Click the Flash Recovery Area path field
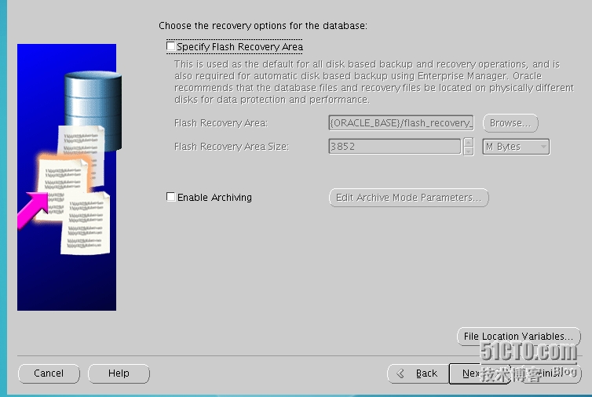 401,123
